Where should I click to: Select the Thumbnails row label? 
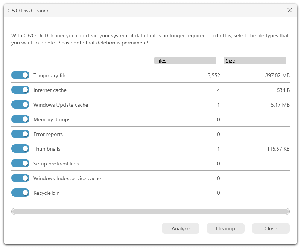(47, 149)
